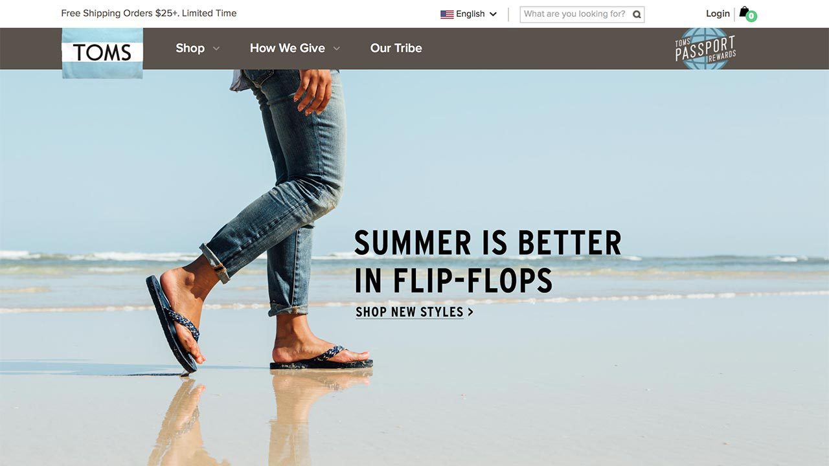This screenshot has width=829, height=466.
Task: Follow the Shop New Styles link
Action: pyautogui.click(x=409, y=312)
